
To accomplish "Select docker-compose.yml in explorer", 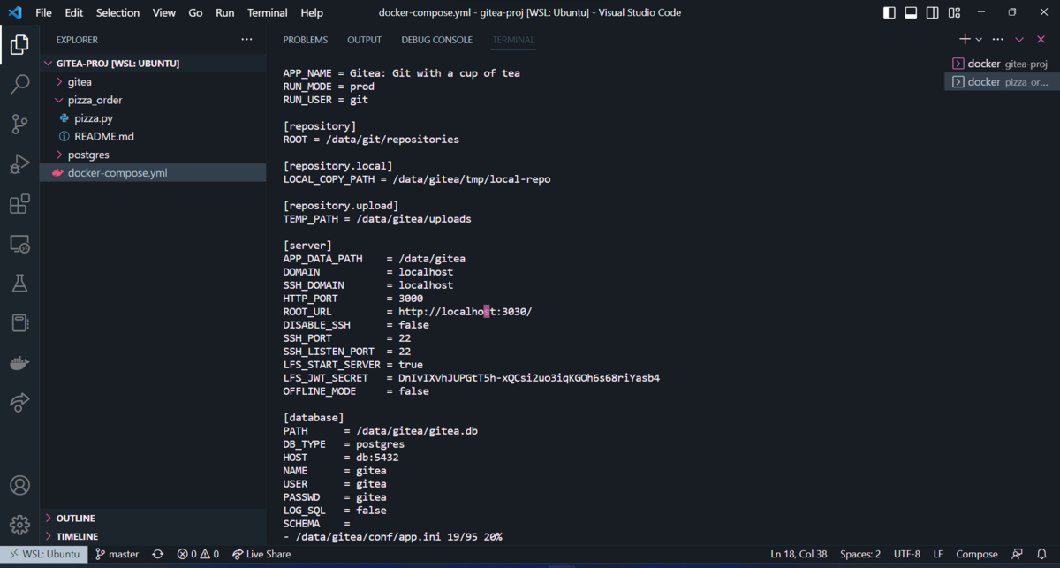I will click(153, 173).
